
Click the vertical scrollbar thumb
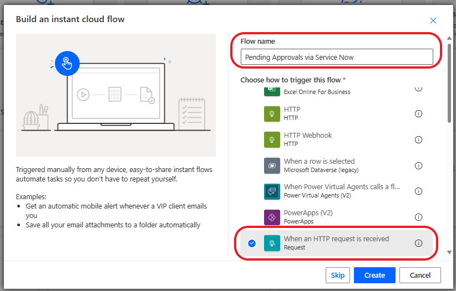click(449, 84)
